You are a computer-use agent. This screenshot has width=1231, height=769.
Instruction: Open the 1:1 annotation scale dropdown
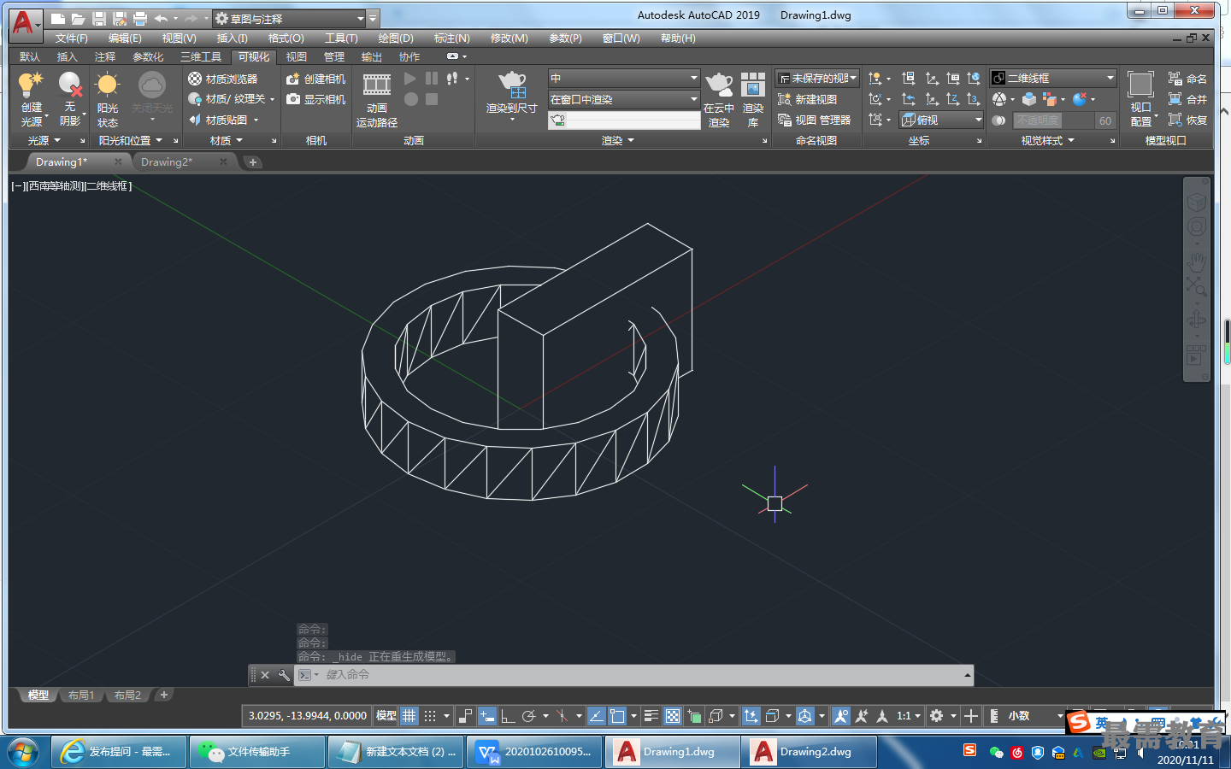click(909, 716)
